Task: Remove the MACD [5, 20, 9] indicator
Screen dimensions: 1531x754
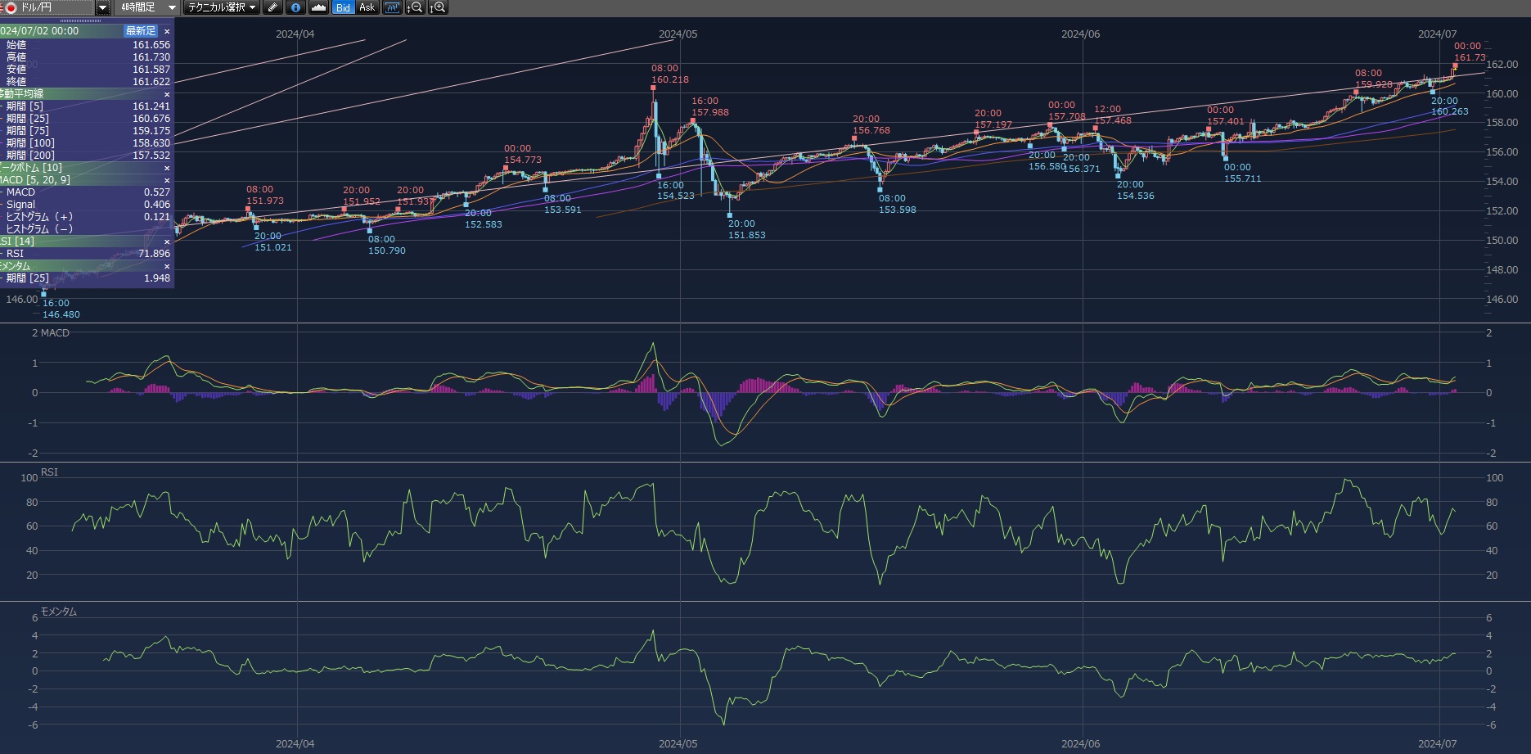Action: [x=167, y=180]
